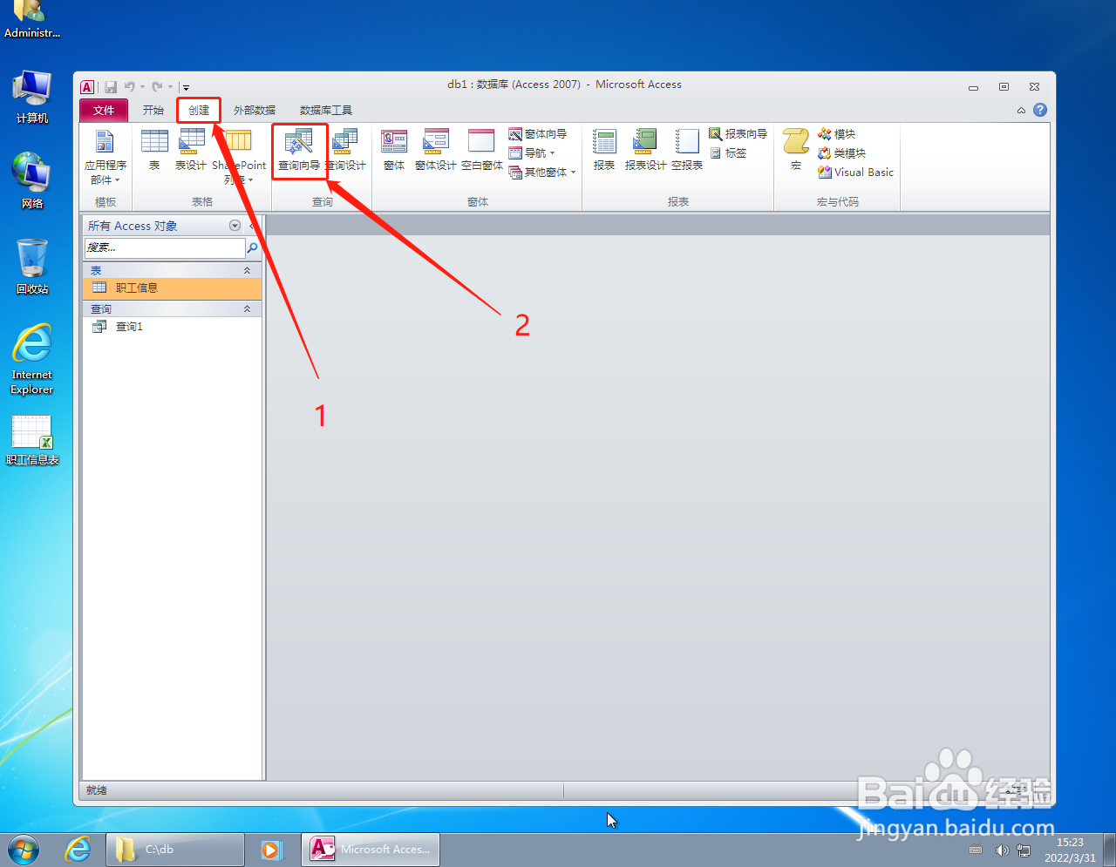The height and width of the screenshot is (867, 1116).
Task: Insert a 类模块 class module
Action: pos(841,153)
